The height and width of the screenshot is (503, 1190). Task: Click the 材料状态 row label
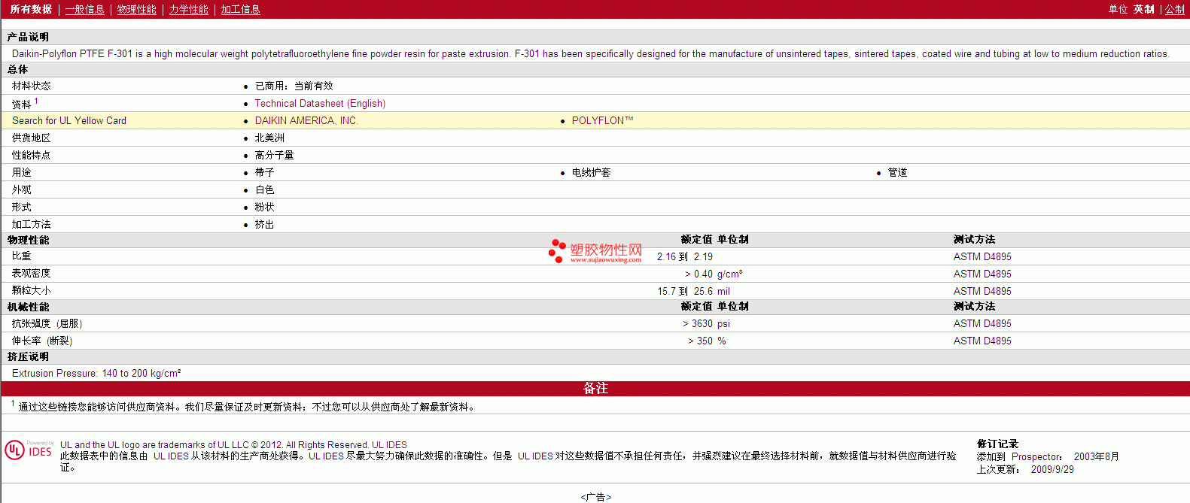(31, 86)
